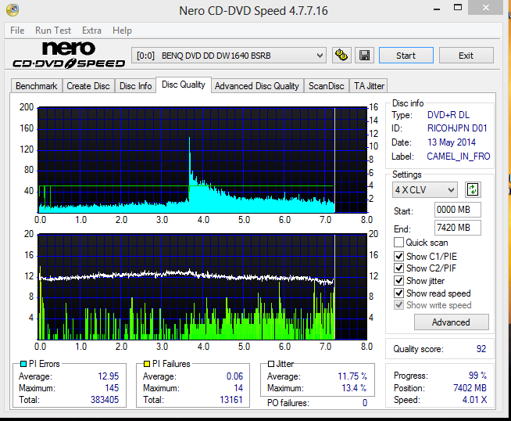Click the Speed value 4.01 X

474,400
